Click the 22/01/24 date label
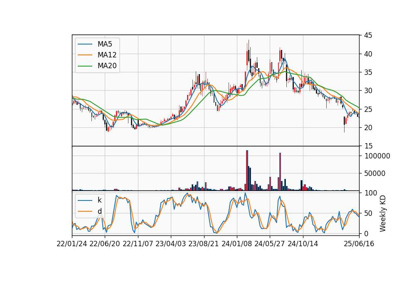 [x=72, y=244]
